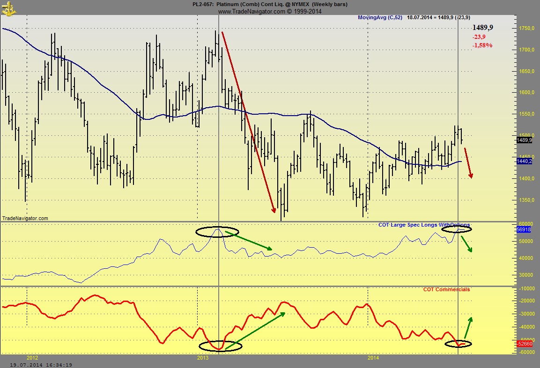Click the 40000 axis label in the specs pane
This screenshot has width=540, height=368.
click(526, 258)
